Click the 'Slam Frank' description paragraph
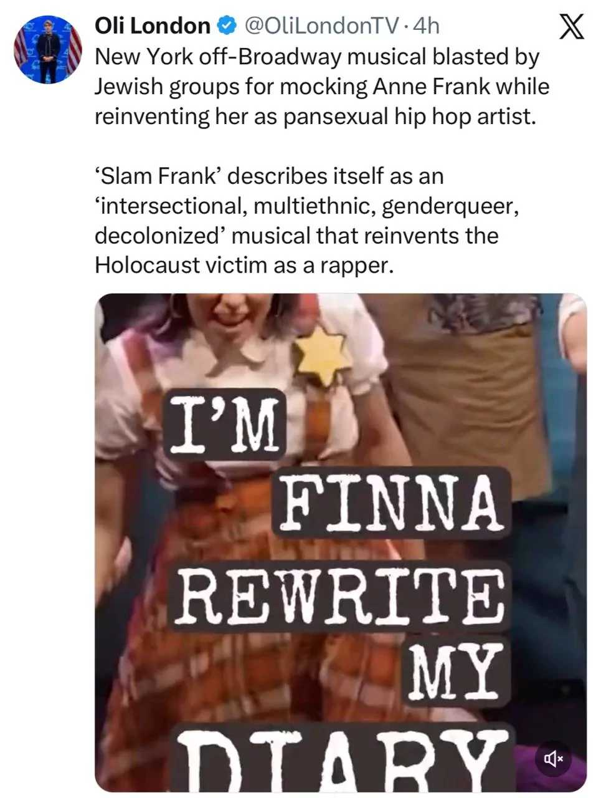The height and width of the screenshot is (798, 601). pos(306,221)
